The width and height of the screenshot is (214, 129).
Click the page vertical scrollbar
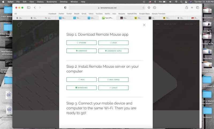click(x=201, y=28)
